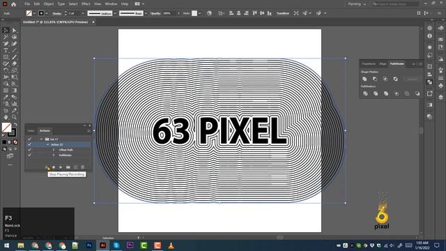
Task: Click Opacity label in control bar
Action: pyautogui.click(x=155, y=13)
